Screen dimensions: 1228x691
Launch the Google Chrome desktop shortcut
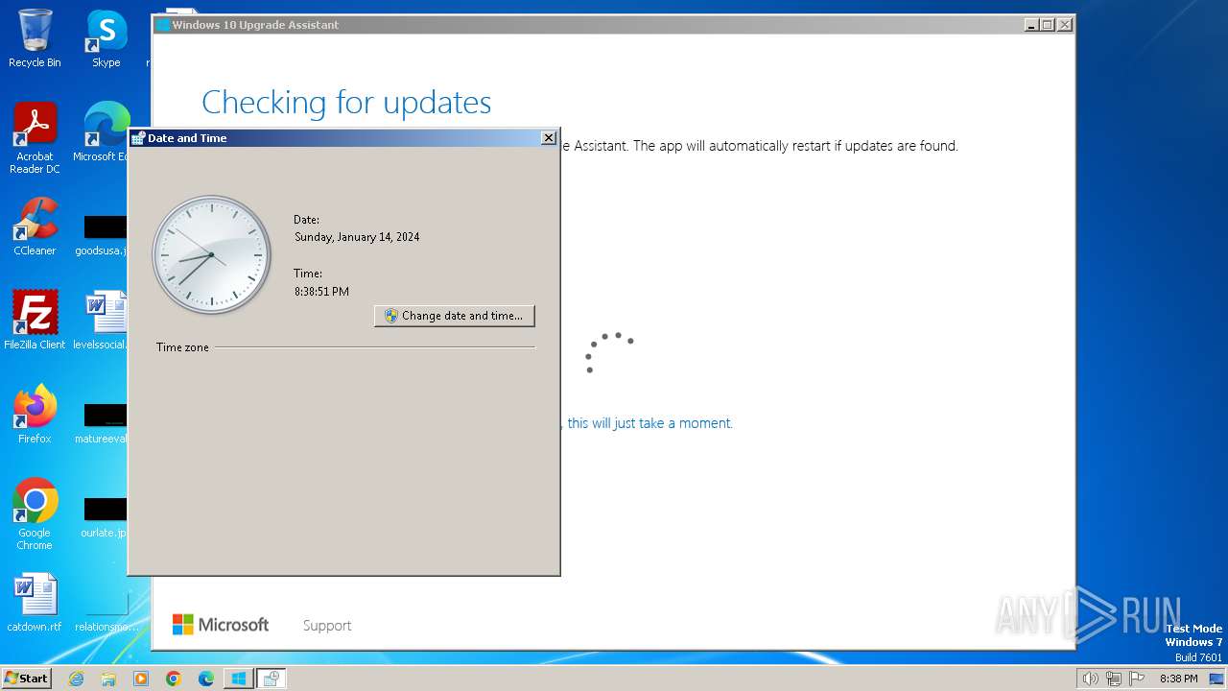point(35,513)
